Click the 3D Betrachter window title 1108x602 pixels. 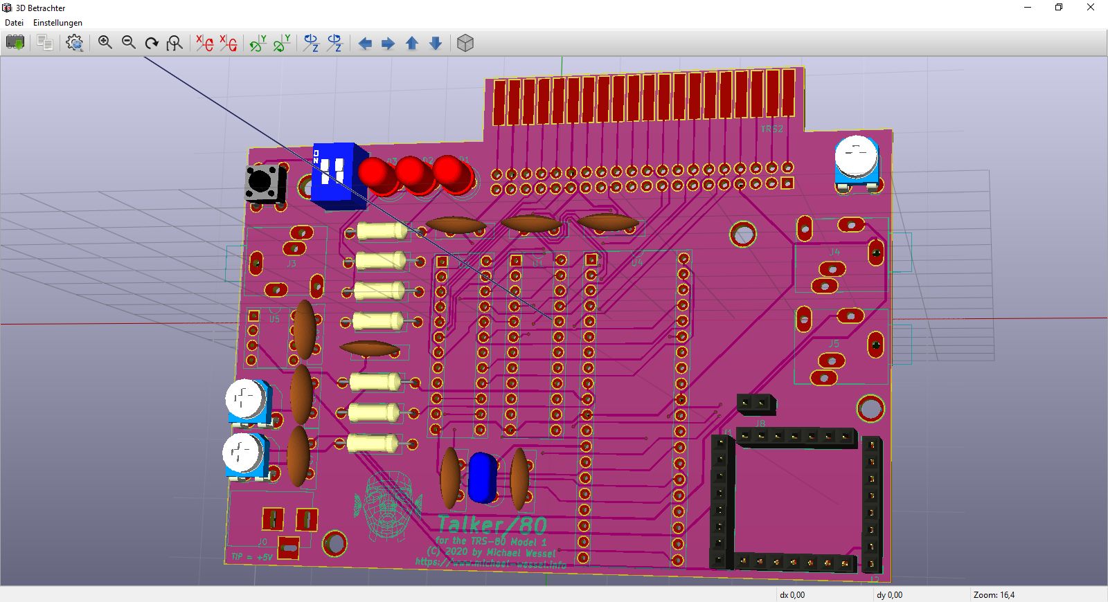(40, 8)
